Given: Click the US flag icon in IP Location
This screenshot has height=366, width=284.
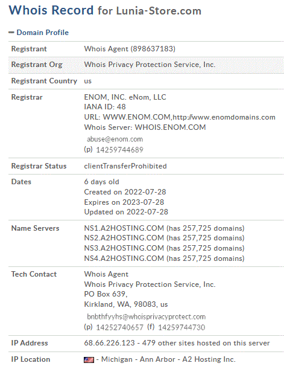Looking at the screenshot, I should (x=89, y=360).
